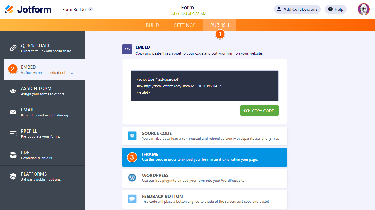375x210 pixels.
Task: Open the Quick Share section
Action: pyautogui.click(x=42, y=48)
